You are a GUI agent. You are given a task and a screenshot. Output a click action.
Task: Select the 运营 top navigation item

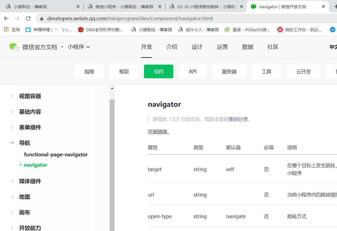click(x=222, y=47)
